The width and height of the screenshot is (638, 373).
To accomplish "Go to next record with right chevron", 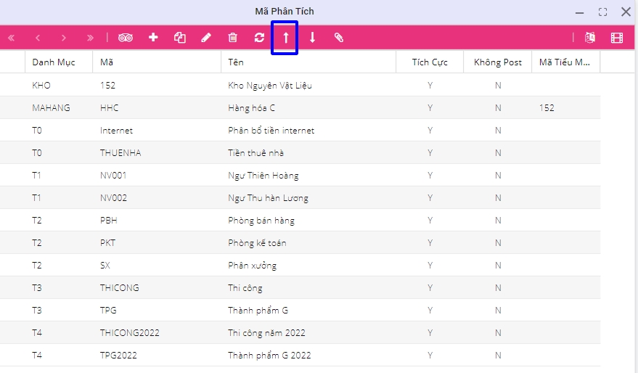I will coord(64,38).
